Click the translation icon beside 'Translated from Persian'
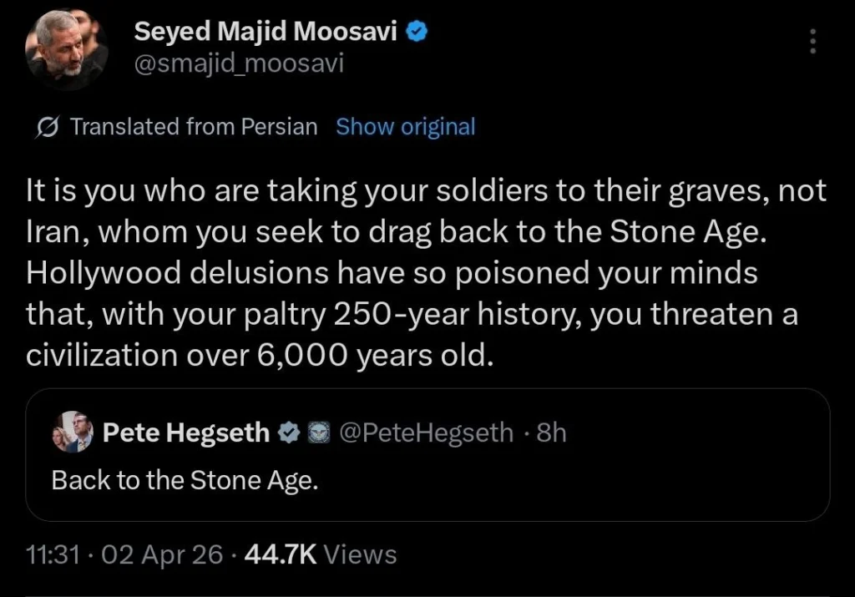Image resolution: width=855 pixels, height=597 pixels. pos(48,127)
